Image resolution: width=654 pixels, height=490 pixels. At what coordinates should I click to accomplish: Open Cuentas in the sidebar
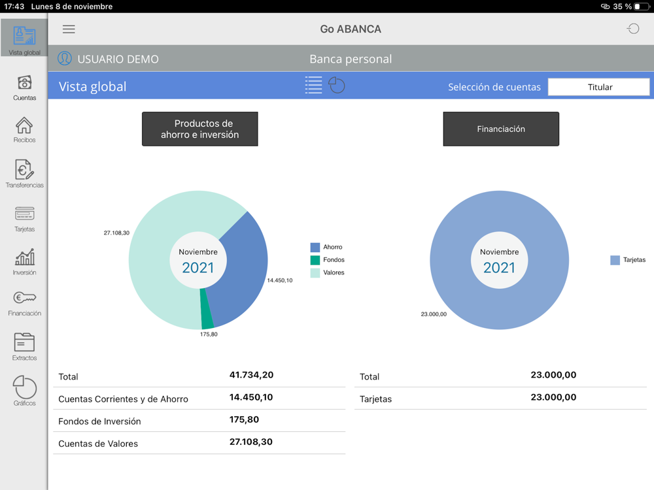24,88
